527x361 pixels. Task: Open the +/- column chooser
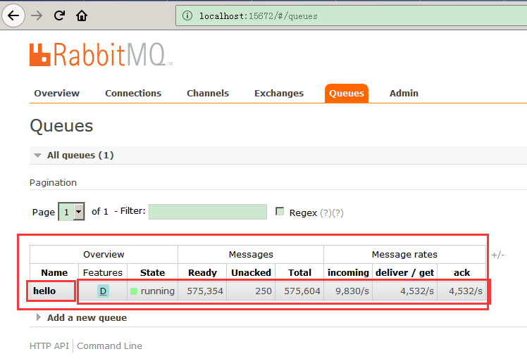(497, 255)
